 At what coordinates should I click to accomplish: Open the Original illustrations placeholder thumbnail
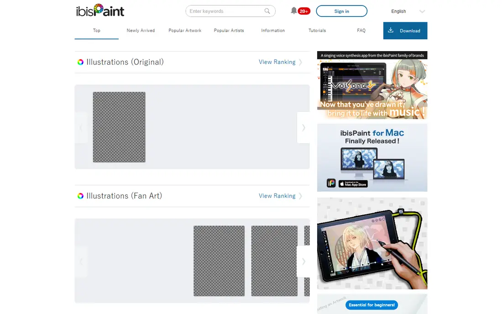[x=119, y=127]
